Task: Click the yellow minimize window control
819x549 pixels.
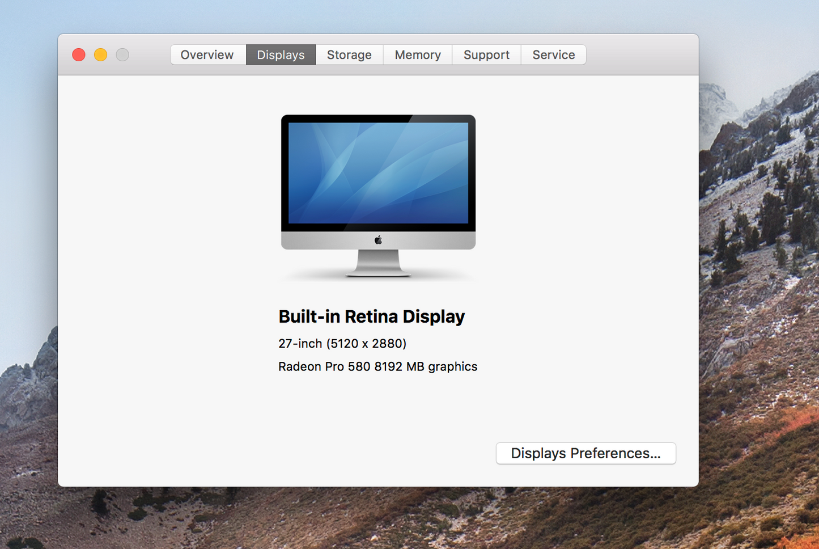Action: click(x=100, y=54)
